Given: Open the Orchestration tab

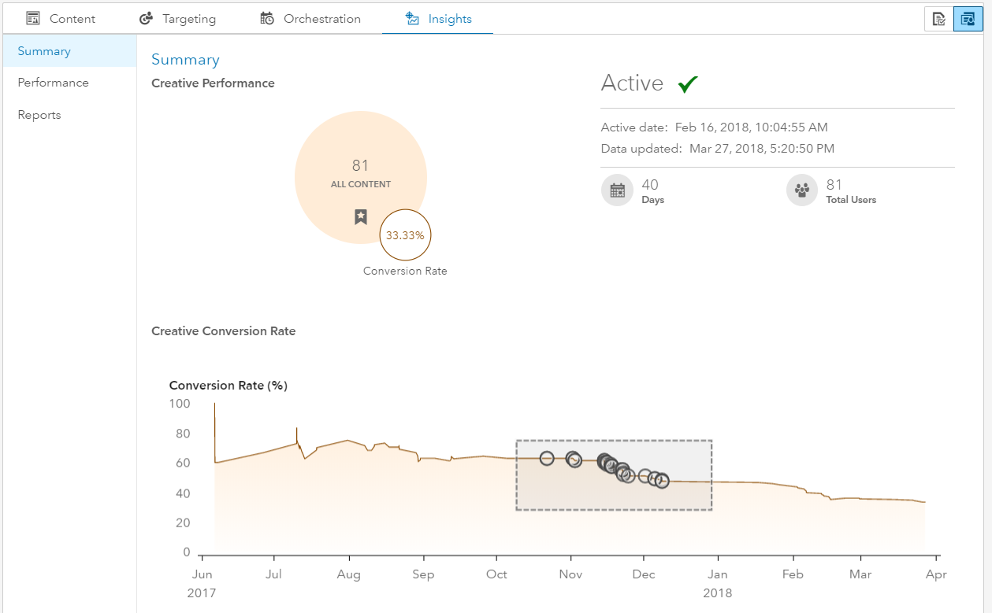Looking at the screenshot, I should pos(321,18).
